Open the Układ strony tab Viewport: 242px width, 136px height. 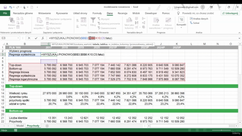pyautogui.click(x=80, y=13)
